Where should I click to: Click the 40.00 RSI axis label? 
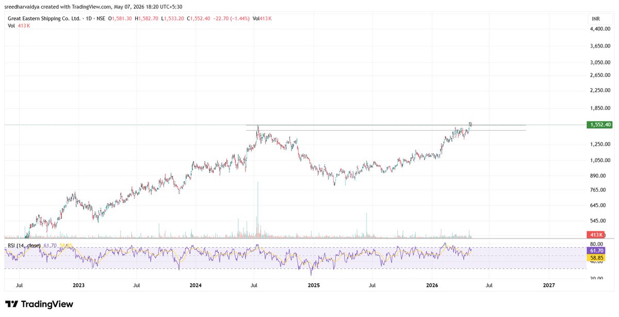597,262
